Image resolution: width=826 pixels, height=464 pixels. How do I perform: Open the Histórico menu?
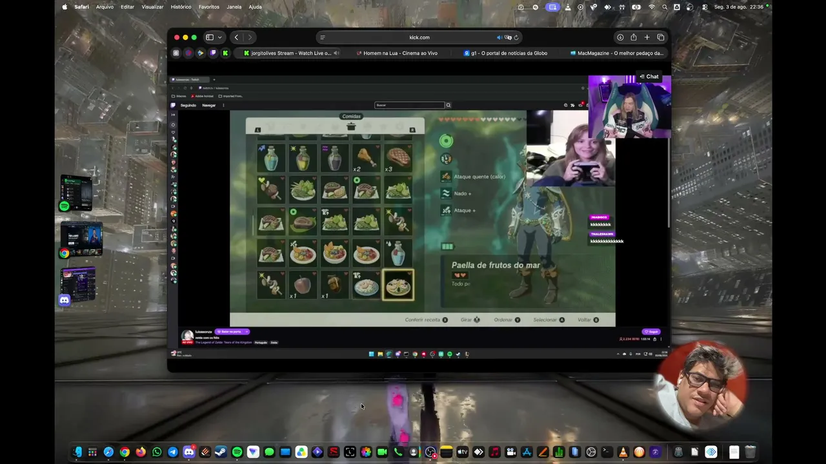181,7
